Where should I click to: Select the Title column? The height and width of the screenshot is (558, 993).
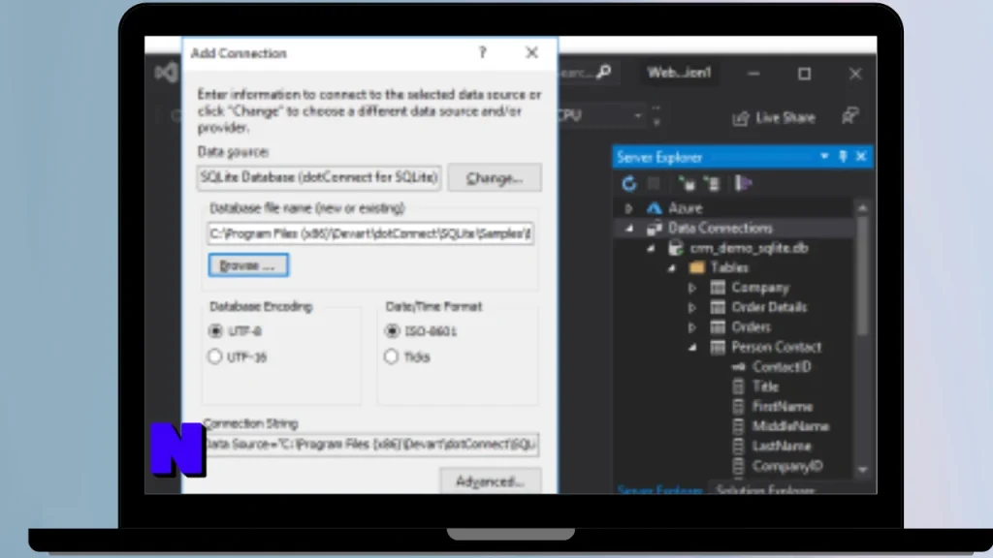(765, 387)
